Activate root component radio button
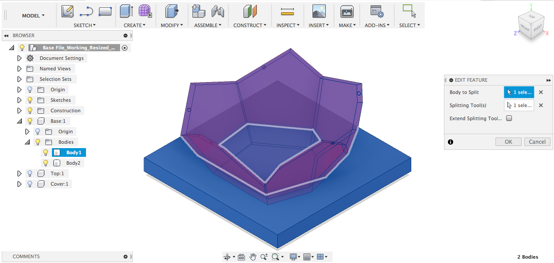This screenshot has height=263, width=554. 125,48
